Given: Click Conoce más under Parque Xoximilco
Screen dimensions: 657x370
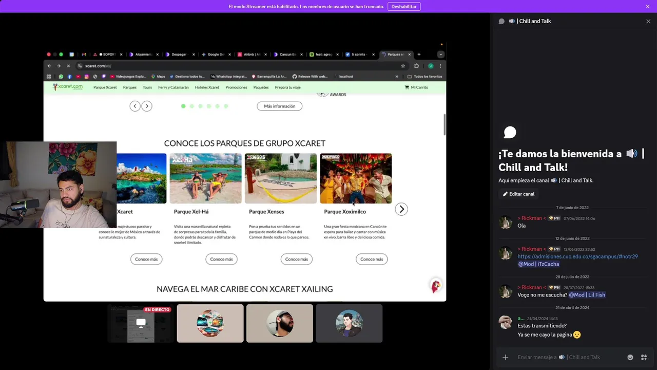Looking at the screenshot, I should point(372,259).
